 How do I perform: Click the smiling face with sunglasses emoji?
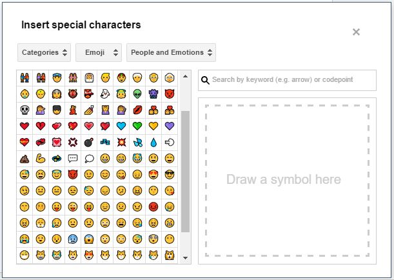(169, 175)
